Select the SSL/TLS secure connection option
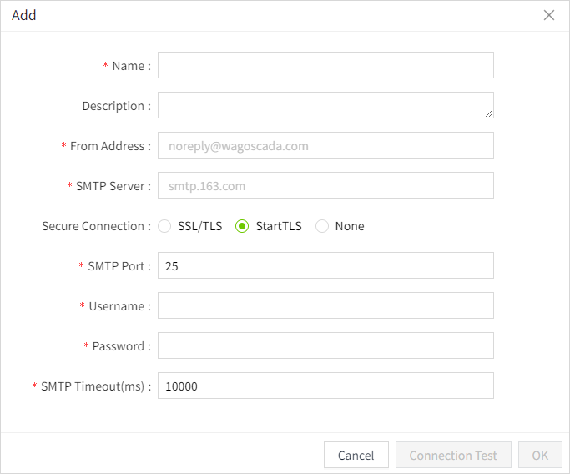The image size is (570, 474). pyautogui.click(x=164, y=226)
